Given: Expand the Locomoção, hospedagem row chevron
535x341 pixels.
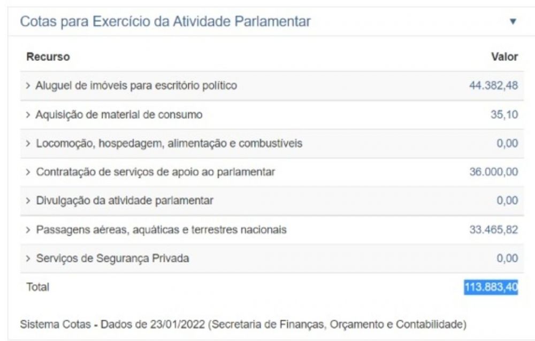Looking at the screenshot, I should [28, 143].
